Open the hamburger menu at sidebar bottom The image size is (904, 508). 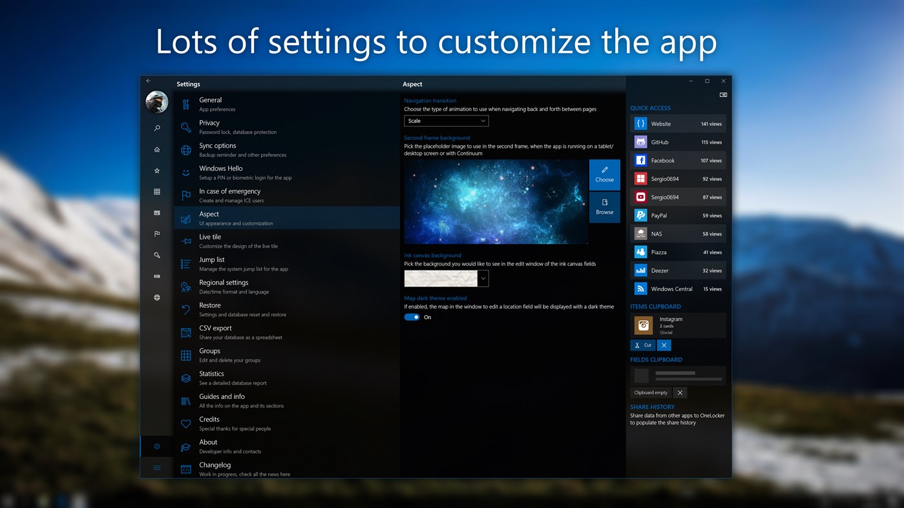click(x=156, y=467)
